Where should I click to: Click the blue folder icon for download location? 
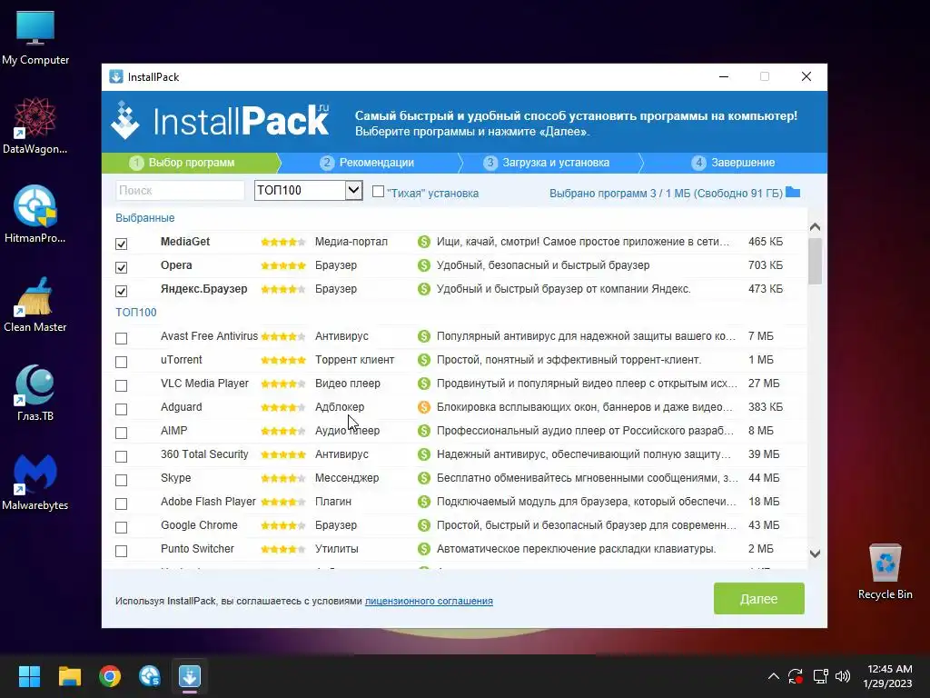792,193
